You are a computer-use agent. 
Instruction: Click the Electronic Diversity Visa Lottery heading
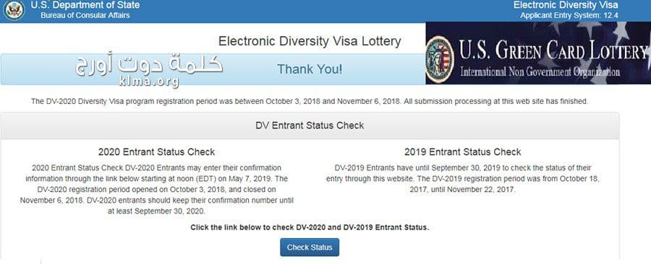pos(310,41)
